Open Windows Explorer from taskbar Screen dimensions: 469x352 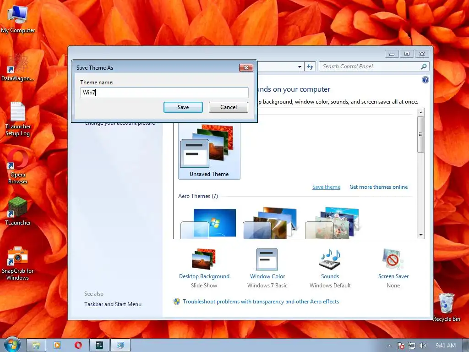pos(36,346)
